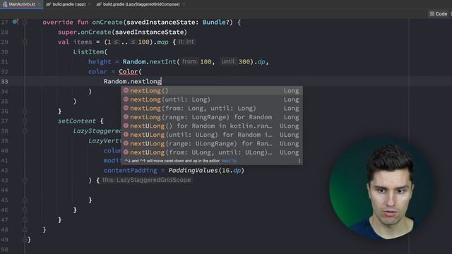
Task: Click gutter line number 33
Action: coord(5,82)
